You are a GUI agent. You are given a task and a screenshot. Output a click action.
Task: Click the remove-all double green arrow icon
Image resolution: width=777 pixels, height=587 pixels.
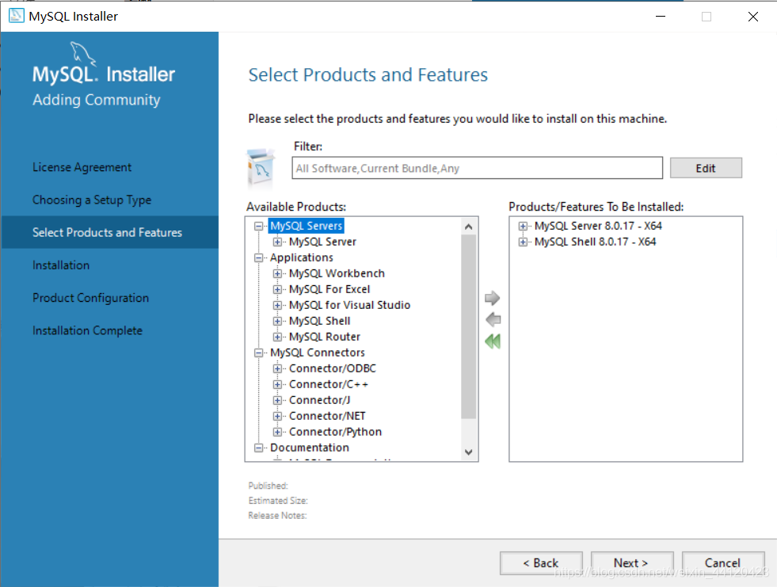click(x=493, y=341)
